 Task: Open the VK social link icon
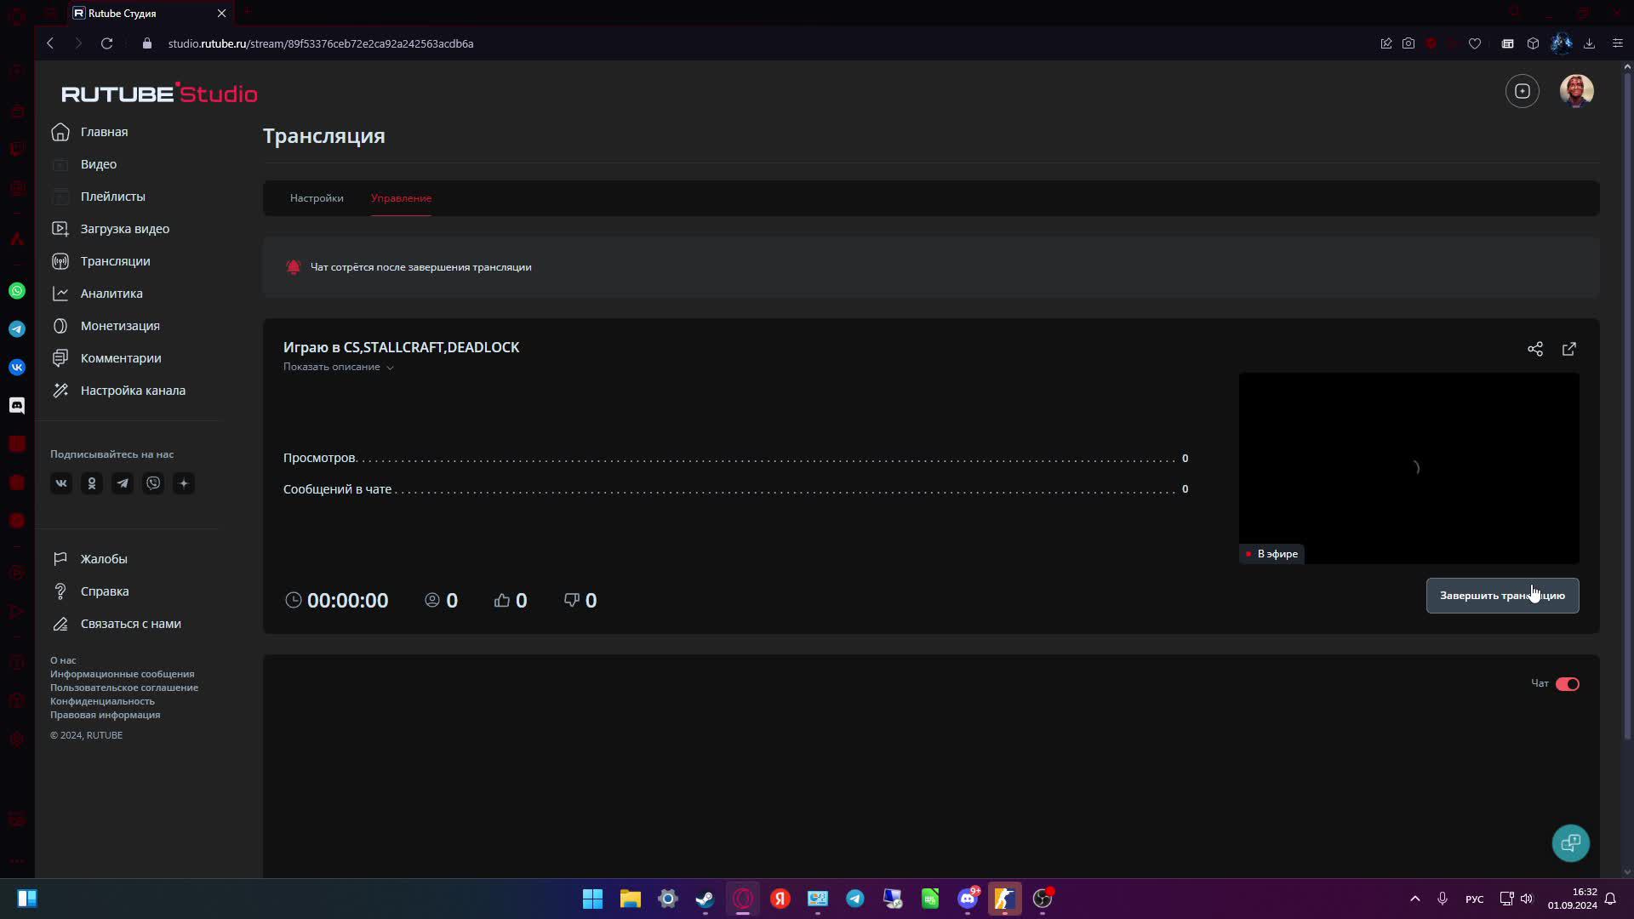tap(61, 483)
